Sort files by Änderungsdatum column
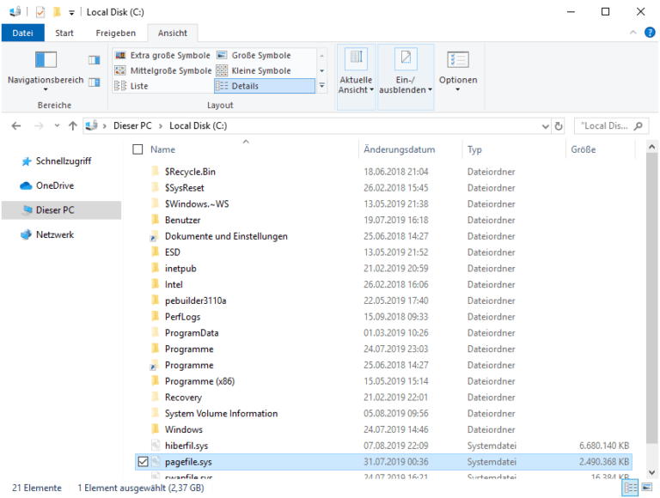This screenshot has width=660, height=498. pos(399,149)
